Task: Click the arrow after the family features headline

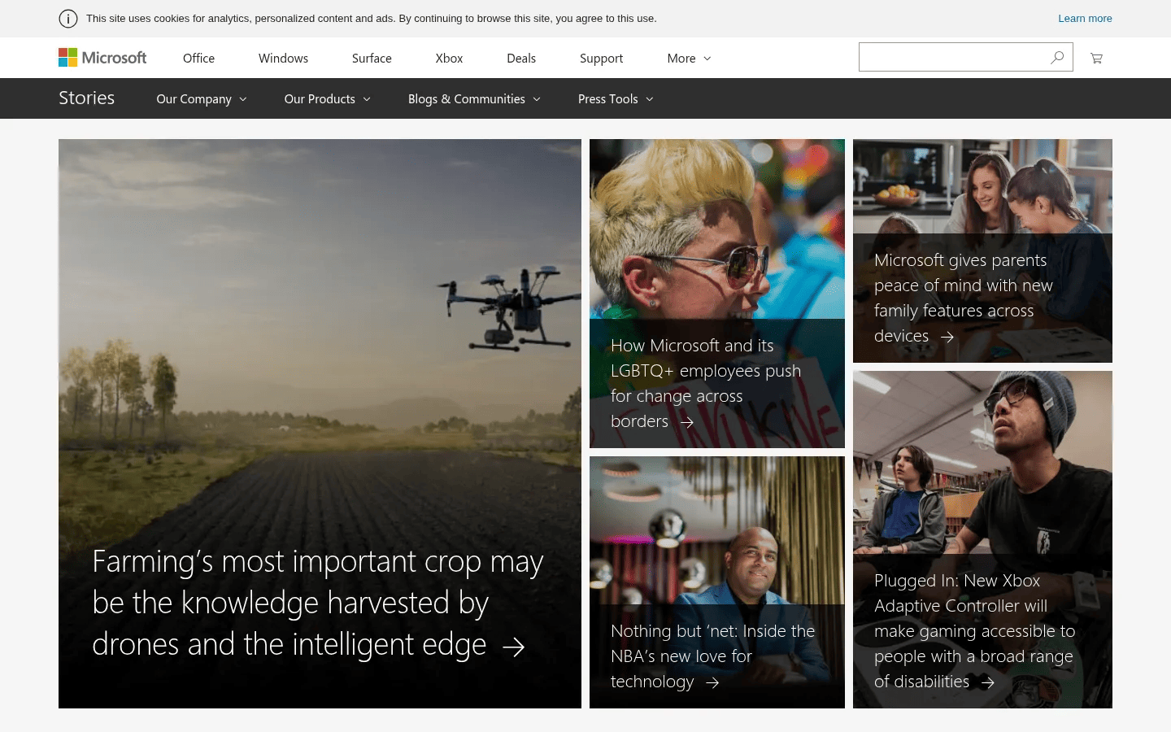Action: click(x=947, y=337)
